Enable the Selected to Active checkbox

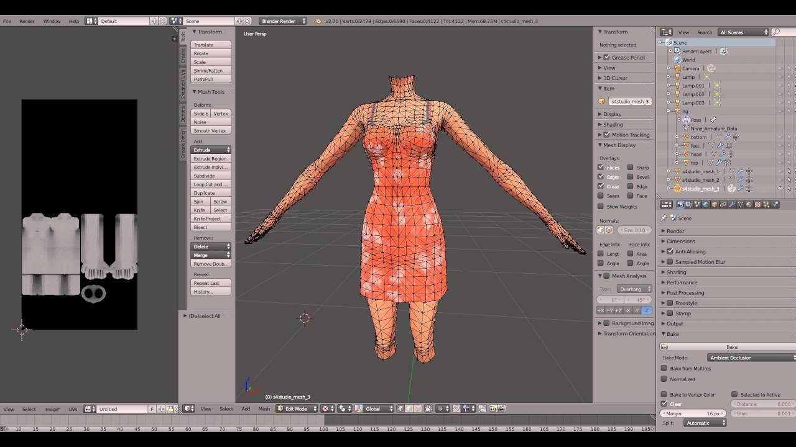[734, 394]
